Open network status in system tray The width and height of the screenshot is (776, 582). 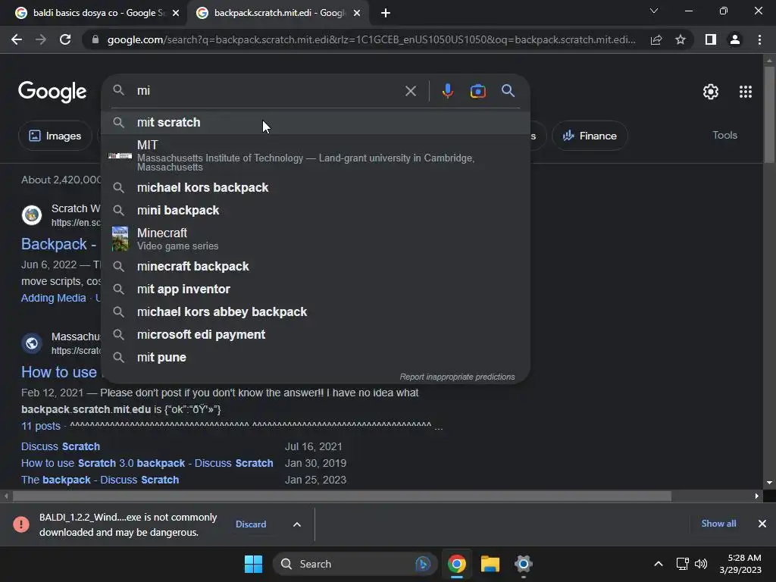coord(683,564)
